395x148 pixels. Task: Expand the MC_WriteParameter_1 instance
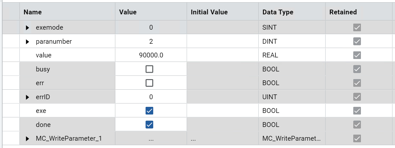point(27,138)
